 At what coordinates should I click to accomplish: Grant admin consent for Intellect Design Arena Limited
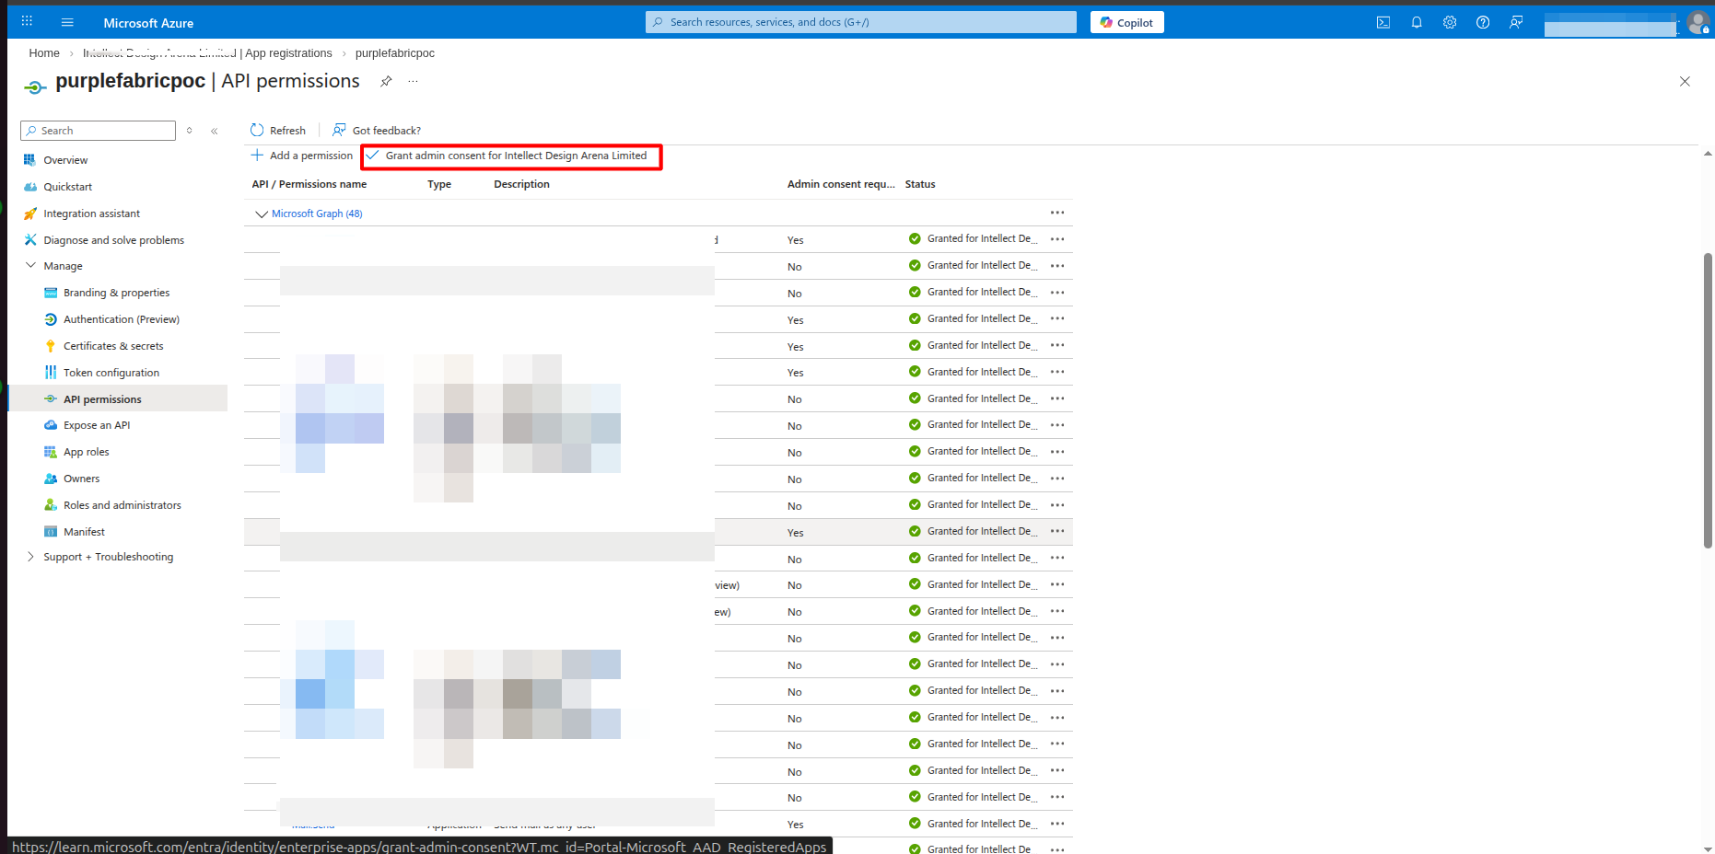(x=507, y=156)
